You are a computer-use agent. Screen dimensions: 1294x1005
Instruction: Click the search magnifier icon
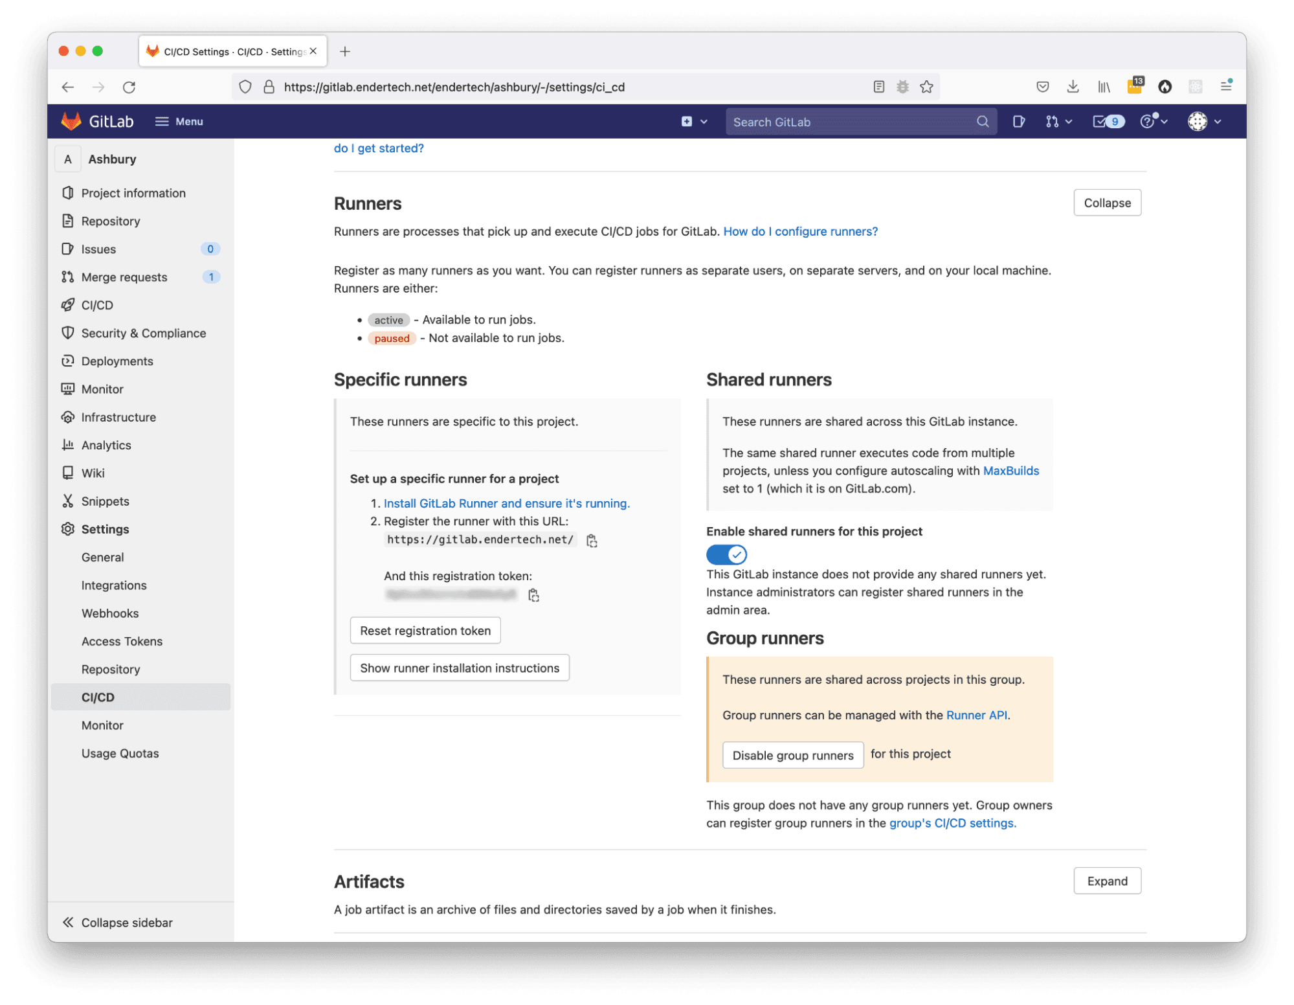(982, 122)
